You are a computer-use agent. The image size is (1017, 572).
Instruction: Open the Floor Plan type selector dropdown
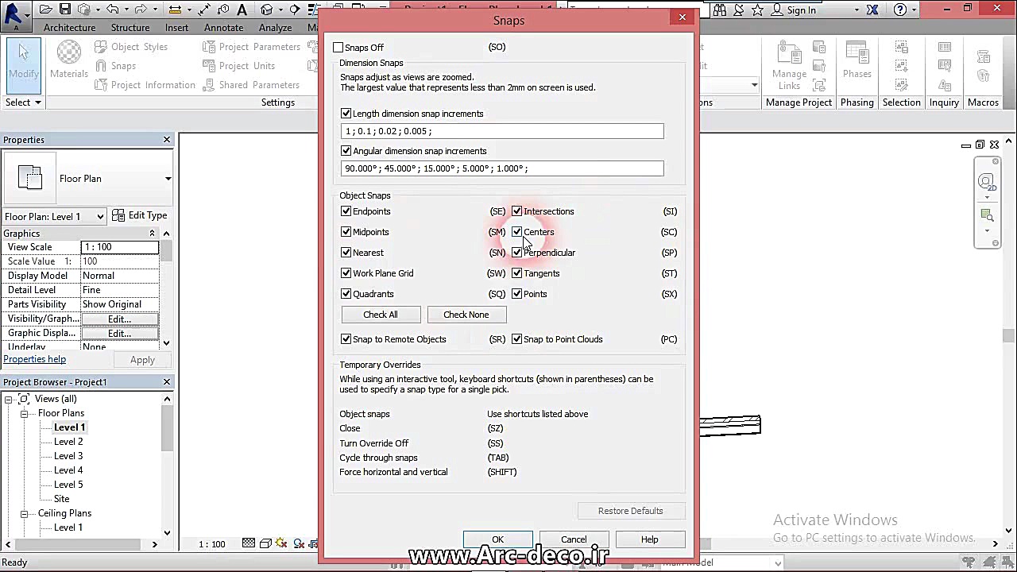coord(168,179)
